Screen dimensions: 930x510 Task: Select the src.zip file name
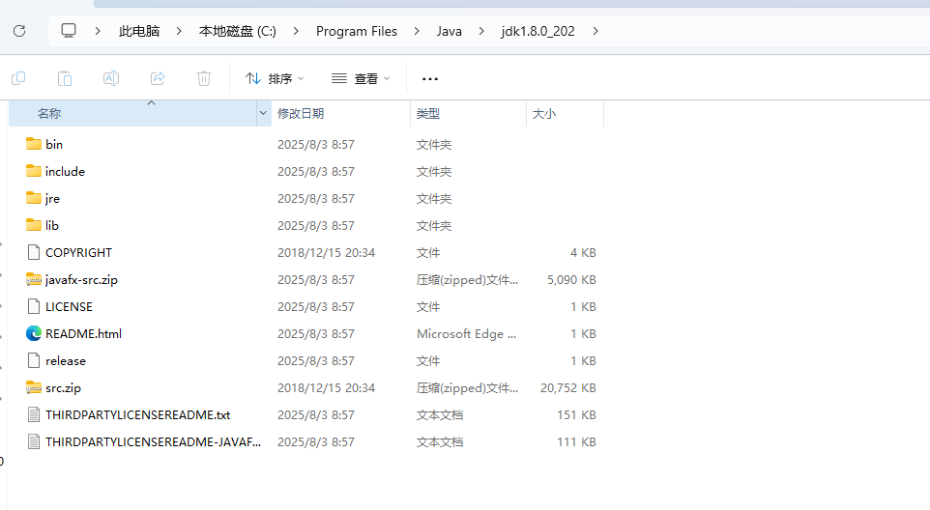[x=64, y=388]
